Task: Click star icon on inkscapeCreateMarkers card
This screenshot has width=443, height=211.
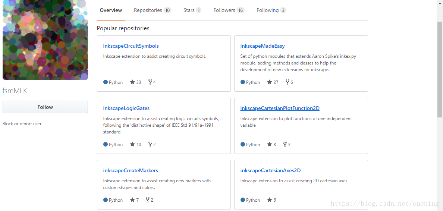Action: pyautogui.click(x=132, y=200)
